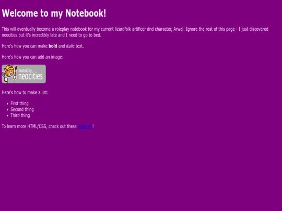Click "Here's how you can add an image:" text
This screenshot has width=282, height=211.
click(x=32, y=57)
